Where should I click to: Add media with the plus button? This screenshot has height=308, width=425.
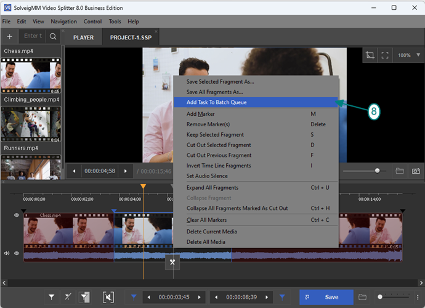click(9, 36)
